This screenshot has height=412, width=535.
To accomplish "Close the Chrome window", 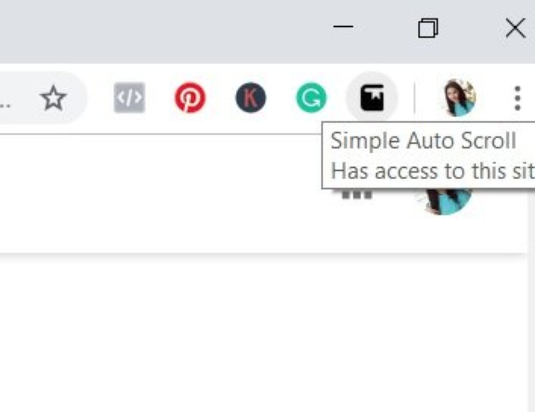I will [515, 29].
